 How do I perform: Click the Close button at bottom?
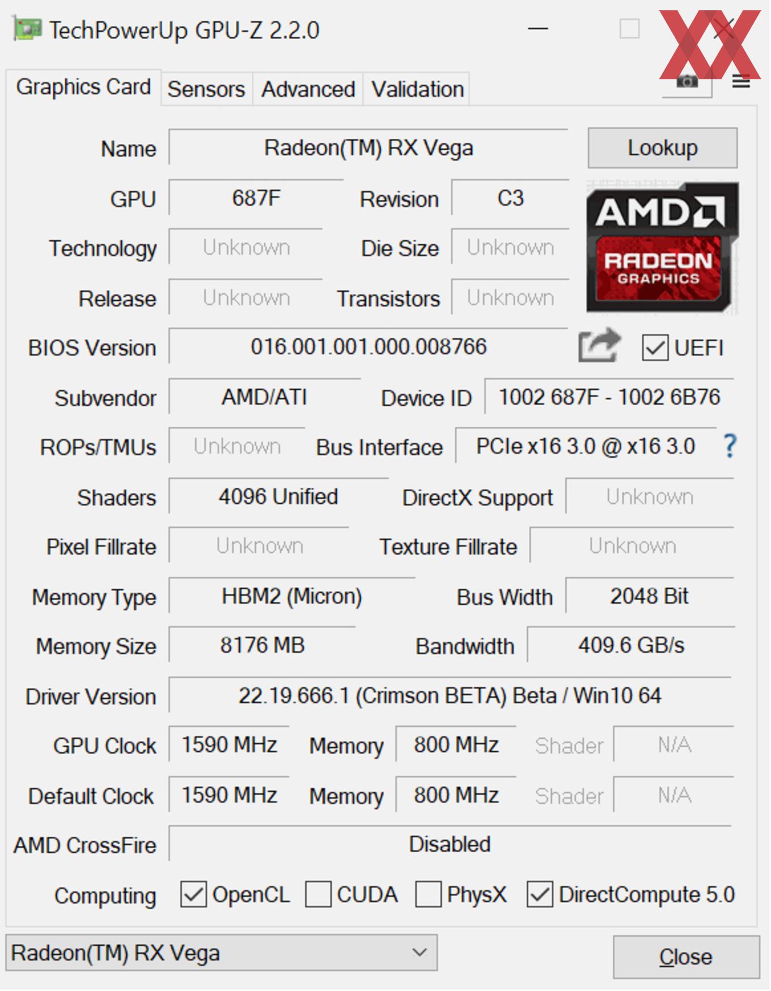point(686,957)
